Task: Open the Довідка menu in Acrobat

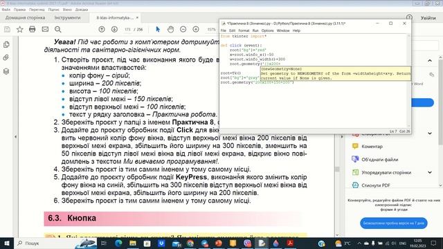Action: pyautogui.click(x=82, y=10)
